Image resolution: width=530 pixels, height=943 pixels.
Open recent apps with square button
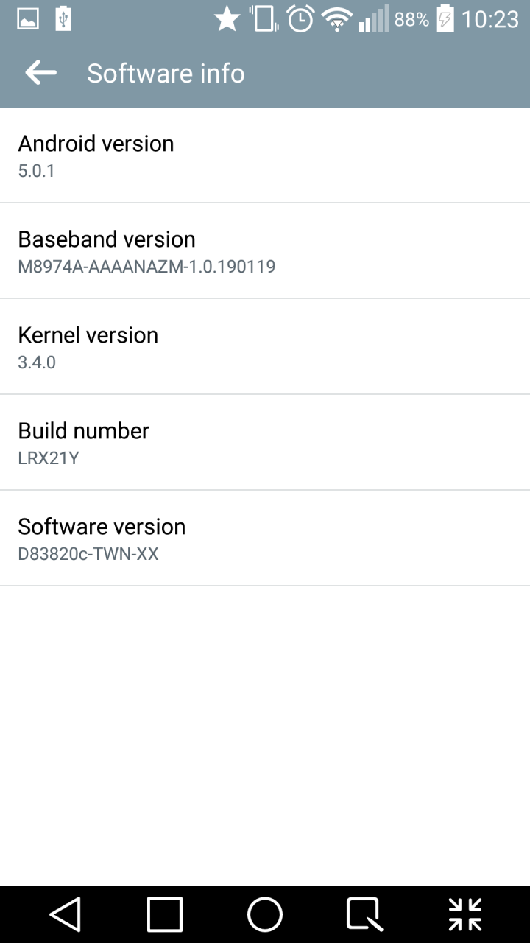[x=165, y=914]
